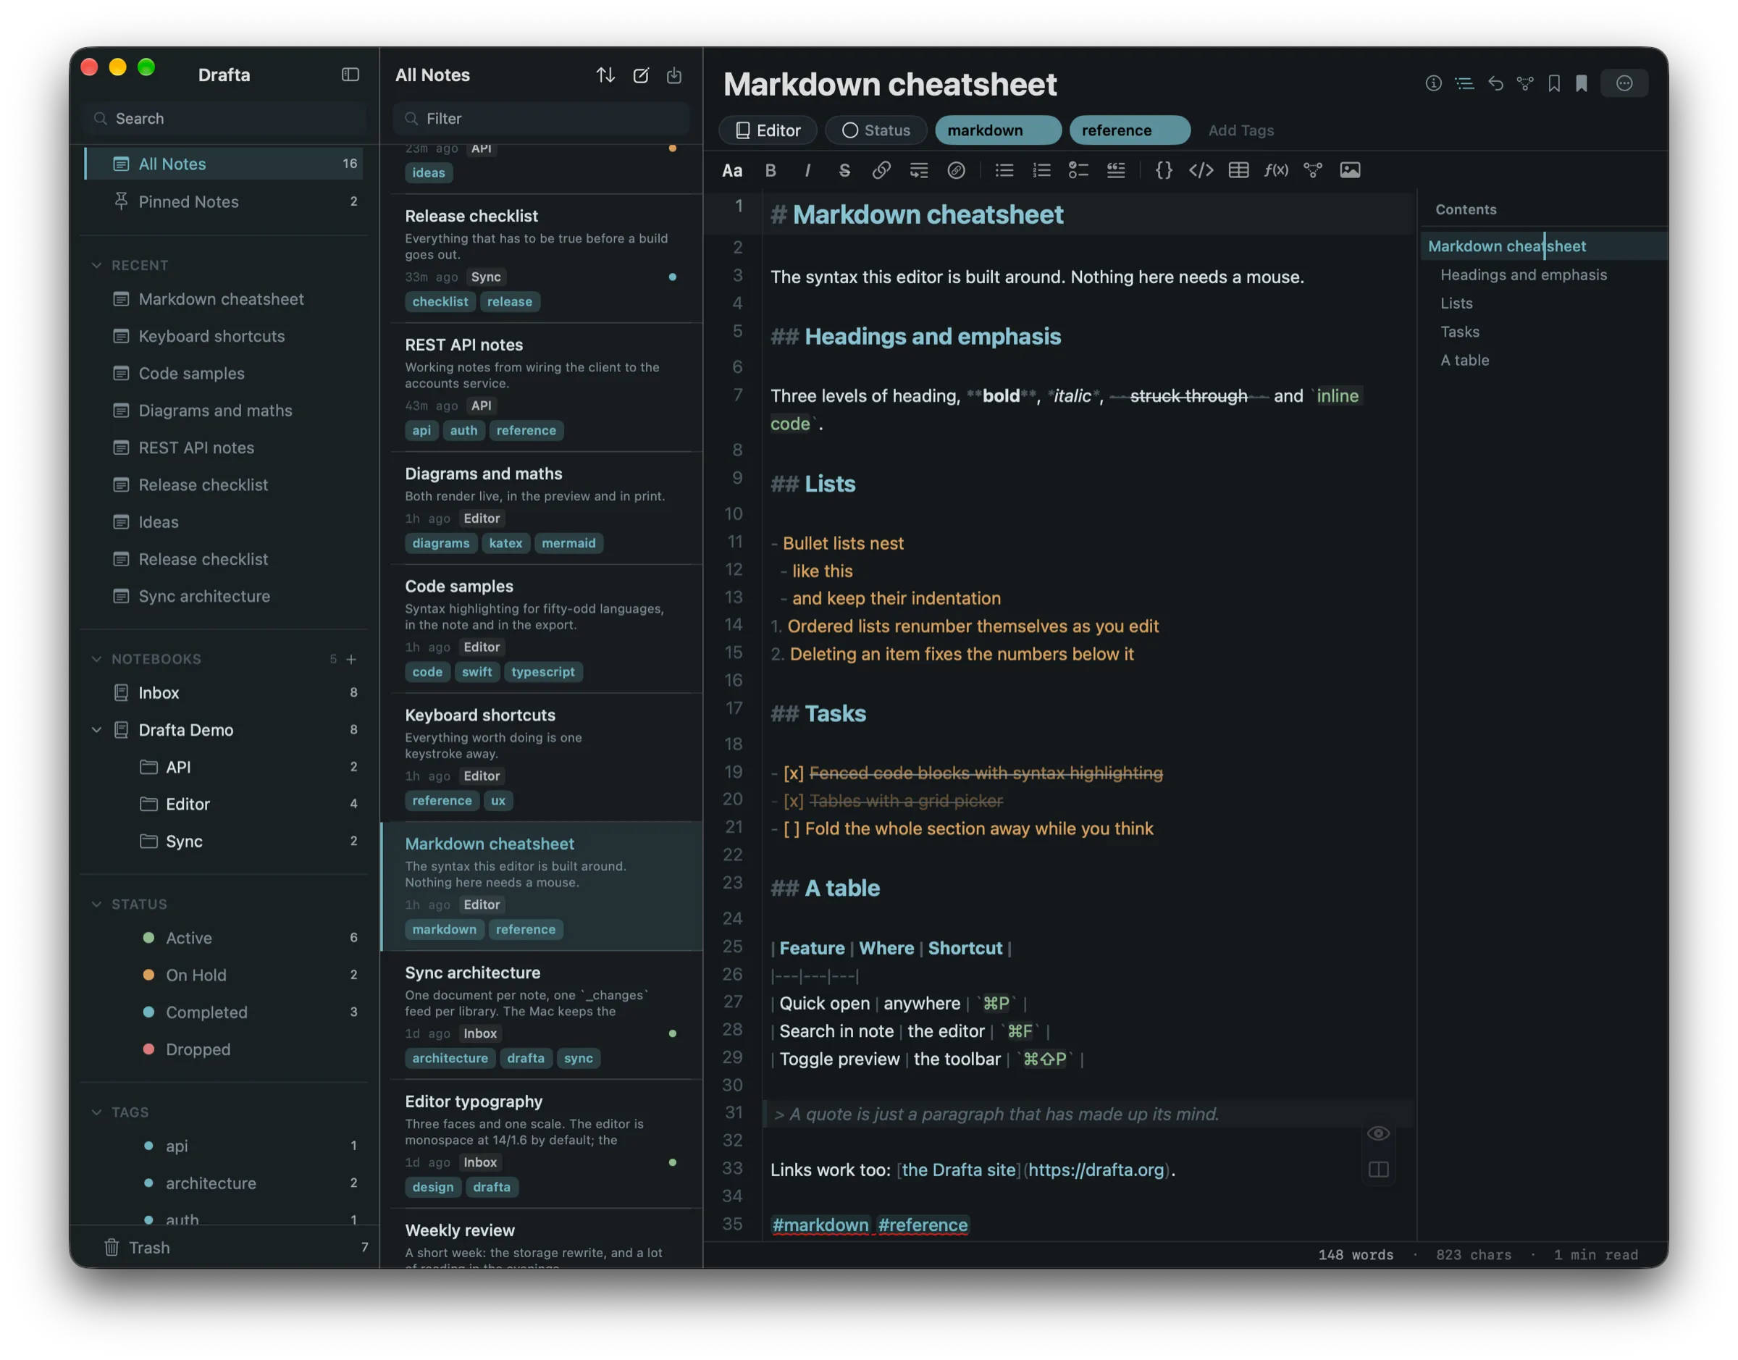Select All Notes in the sidebar

point(224,164)
